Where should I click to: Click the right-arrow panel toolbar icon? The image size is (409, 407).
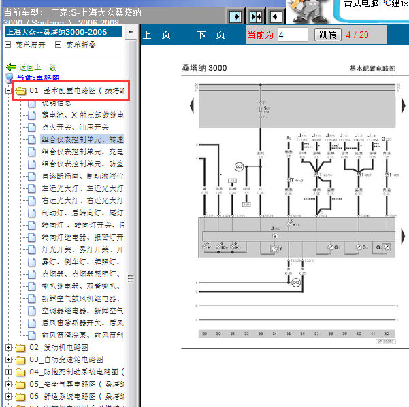(235, 17)
